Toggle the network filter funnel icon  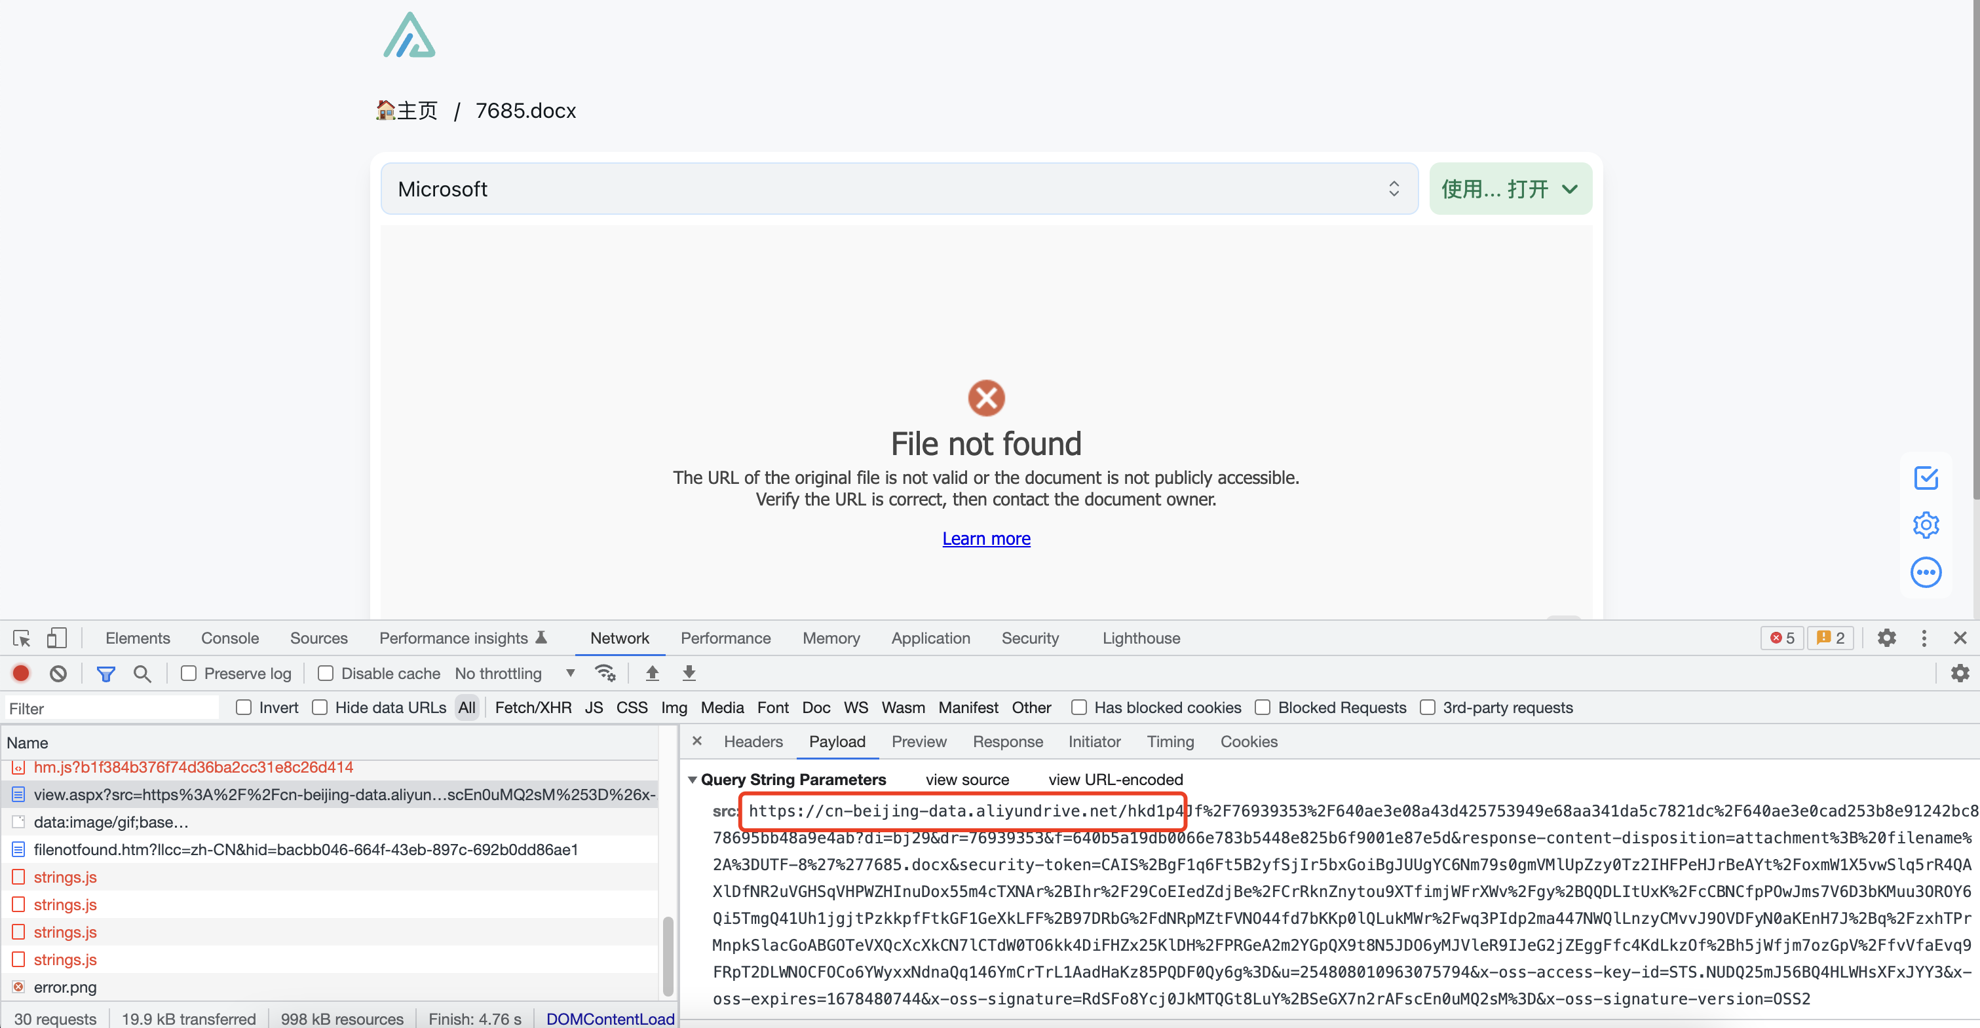coord(106,673)
